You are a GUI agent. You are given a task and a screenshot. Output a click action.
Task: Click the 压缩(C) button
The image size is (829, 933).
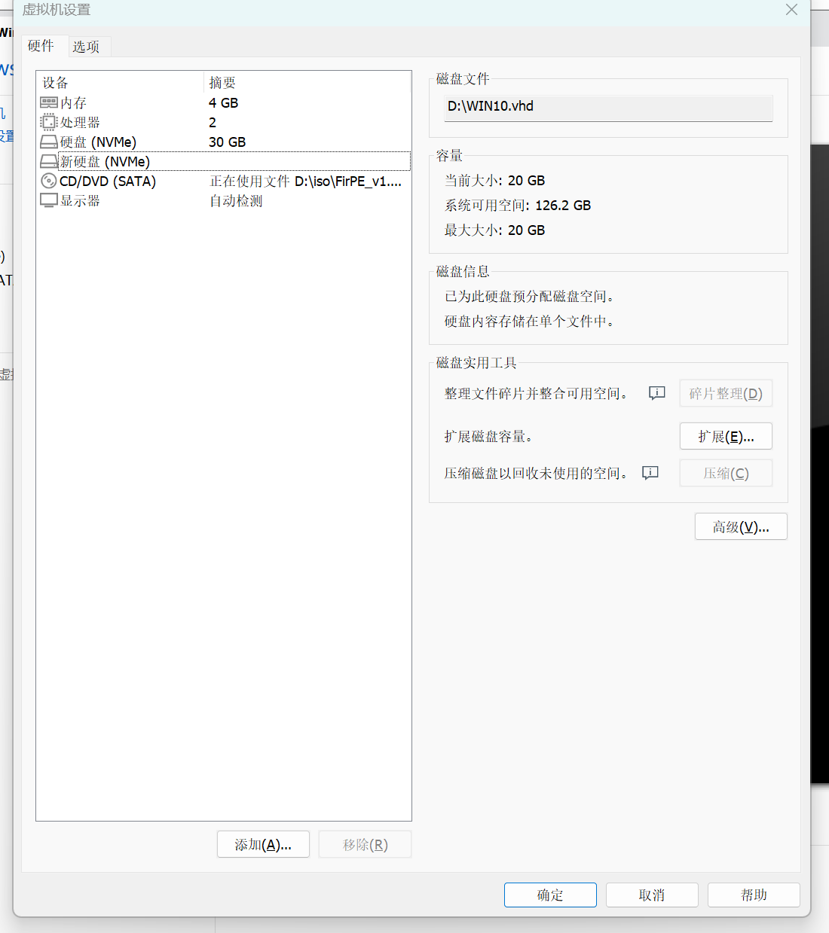point(726,473)
